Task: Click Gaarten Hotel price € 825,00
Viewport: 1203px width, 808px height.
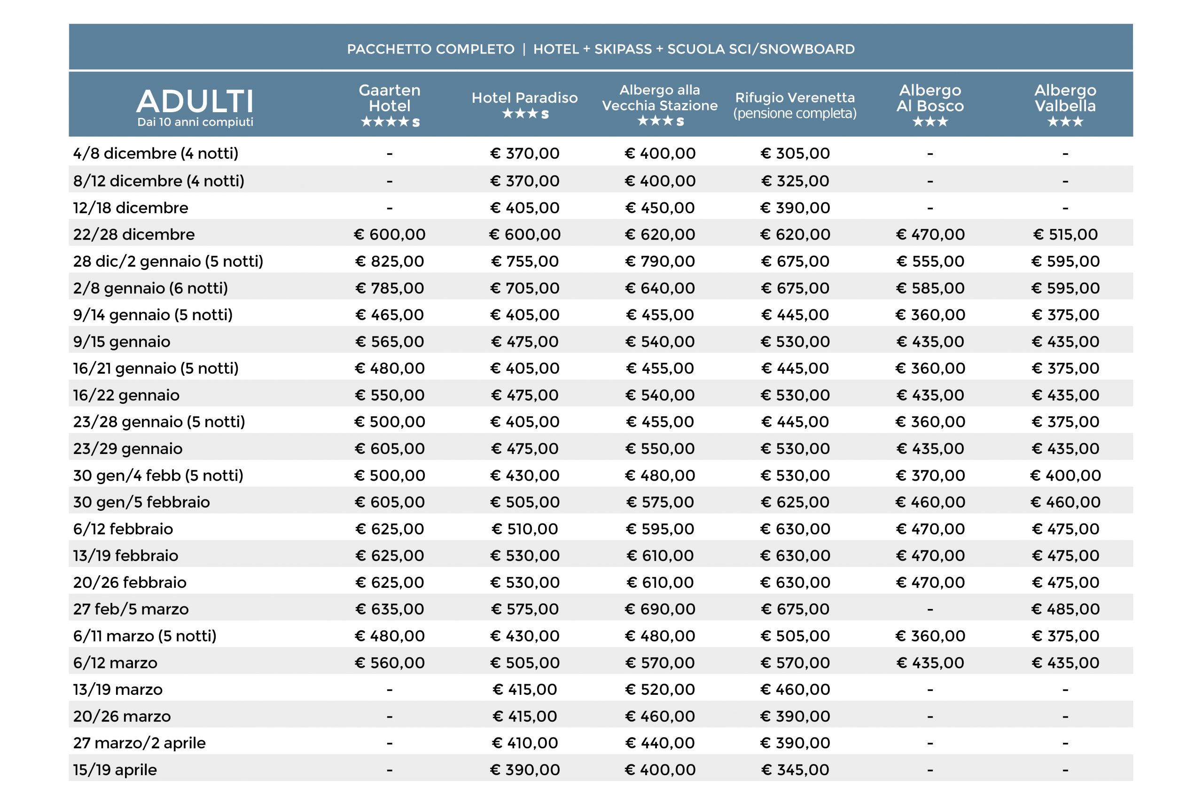Action: click(x=390, y=261)
